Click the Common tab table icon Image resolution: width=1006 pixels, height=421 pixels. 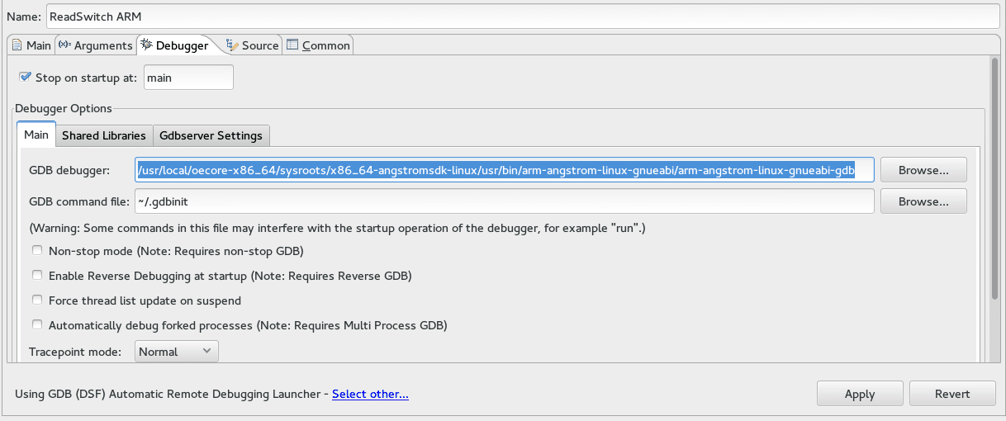click(292, 45)
